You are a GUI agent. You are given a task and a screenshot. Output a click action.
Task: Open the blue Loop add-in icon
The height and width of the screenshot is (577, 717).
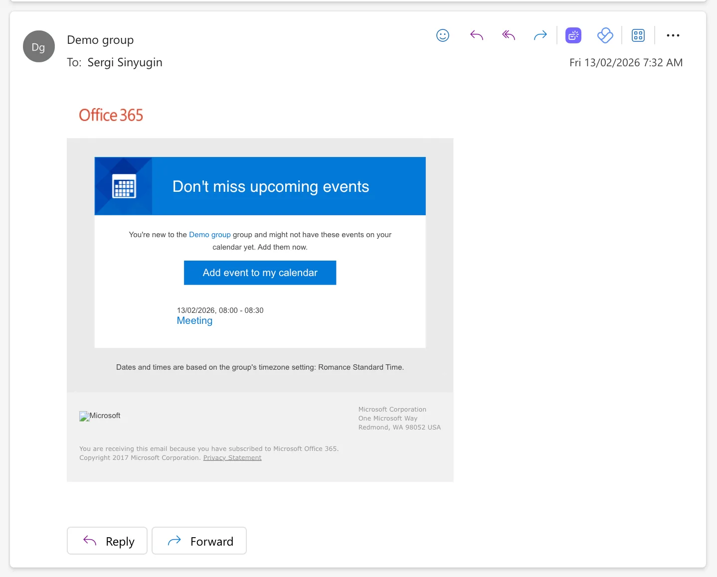[x=605, y=35]
